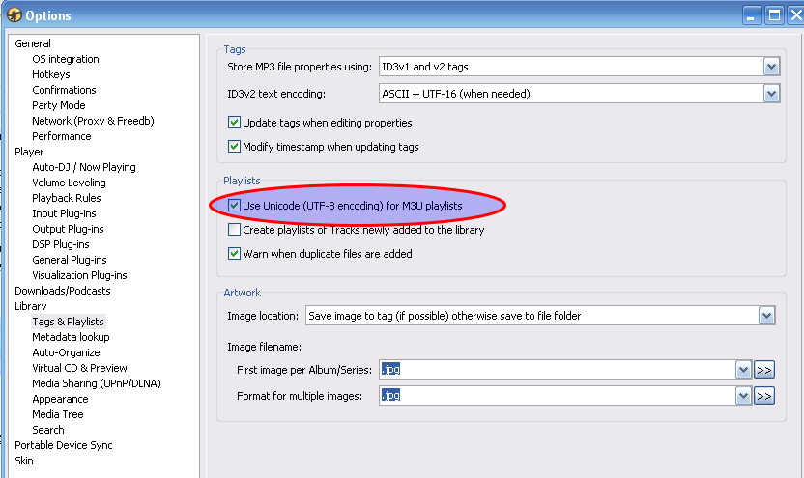Select Player category

(x=29, y=152)
